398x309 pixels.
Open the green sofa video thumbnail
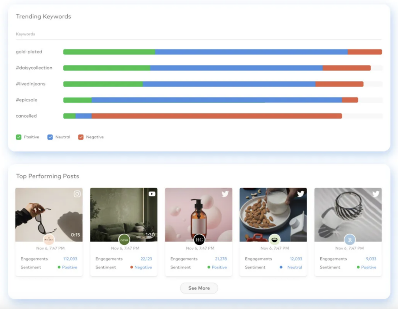click(124, 215)
